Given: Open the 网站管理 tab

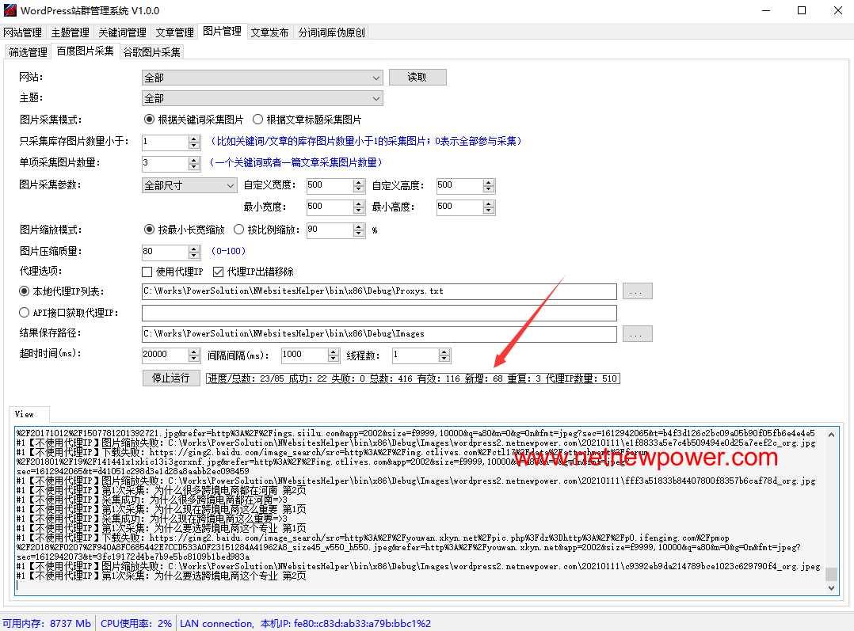Looking at the screenshot, I should [23, 32].
